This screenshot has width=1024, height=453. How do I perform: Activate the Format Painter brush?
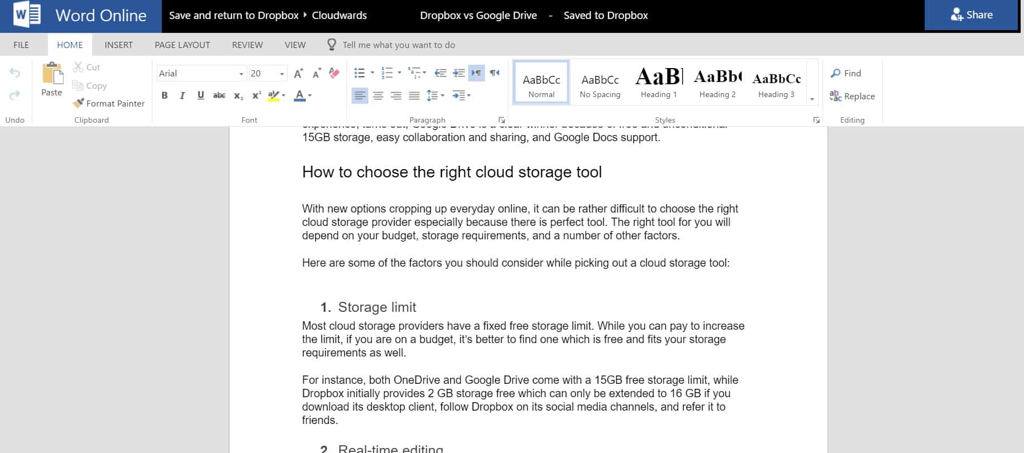pos(109,103)
